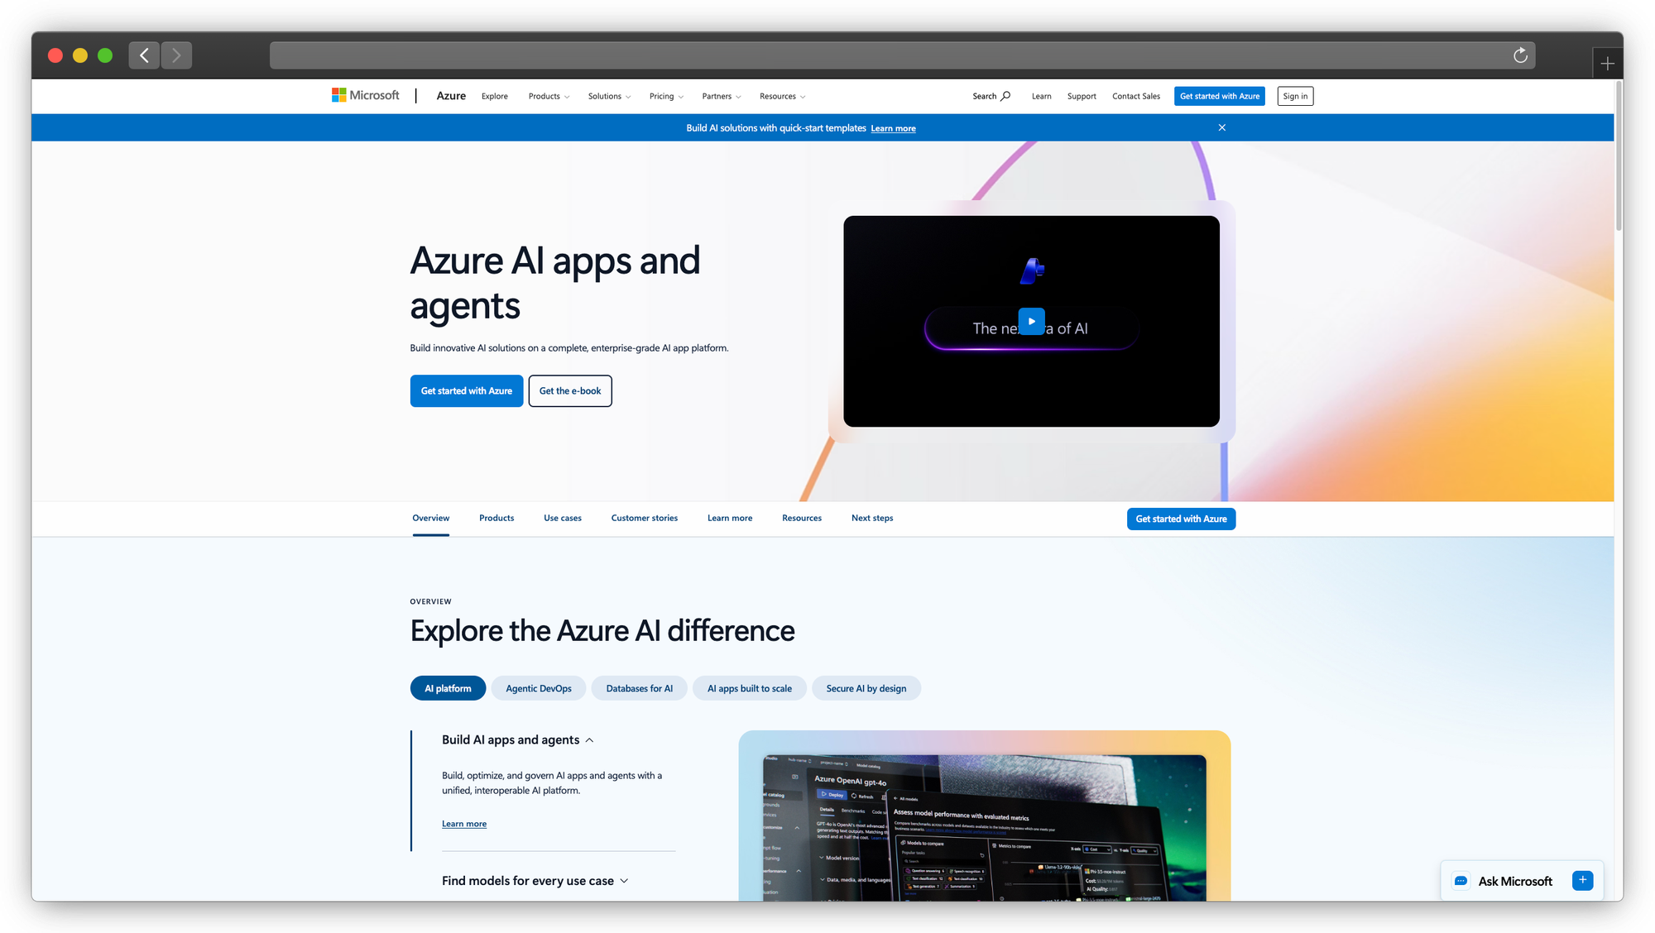This screenshot has width=1655, height=933.
Task: Click the Microsoft logo
Action: [365, 96]
